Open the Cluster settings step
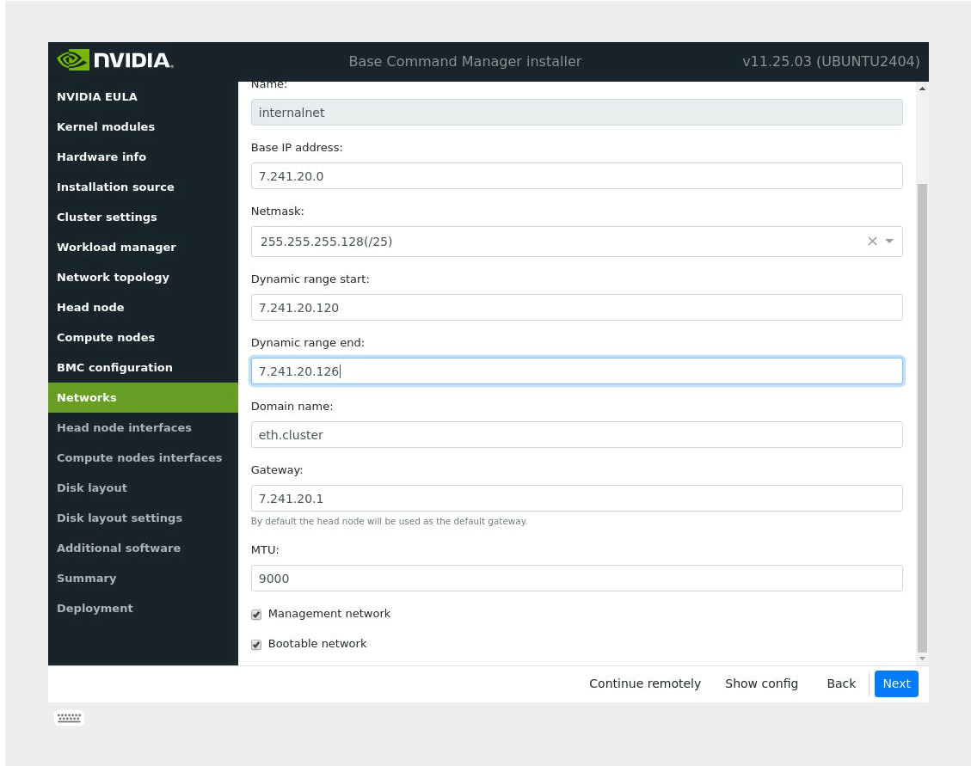 click(107, 217)
